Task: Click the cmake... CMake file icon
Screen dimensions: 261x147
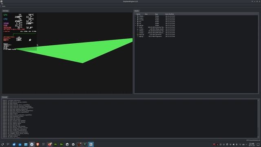Action: click(138, 29)
